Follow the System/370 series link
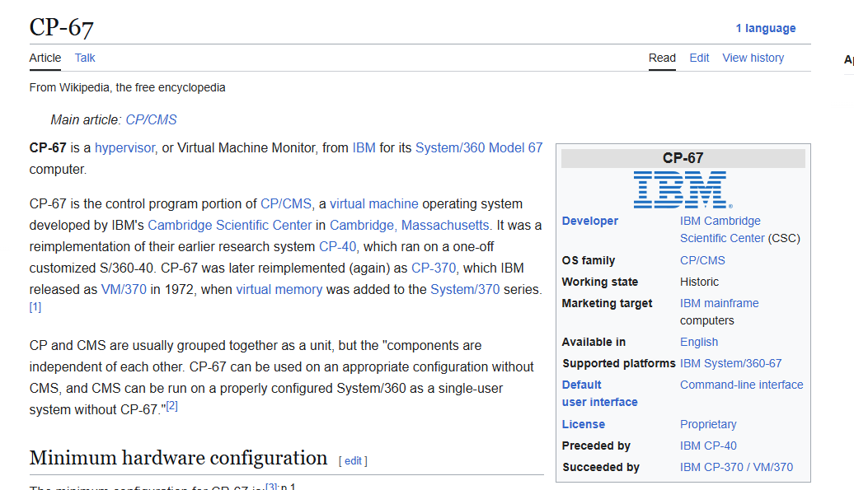 (465, 289)
